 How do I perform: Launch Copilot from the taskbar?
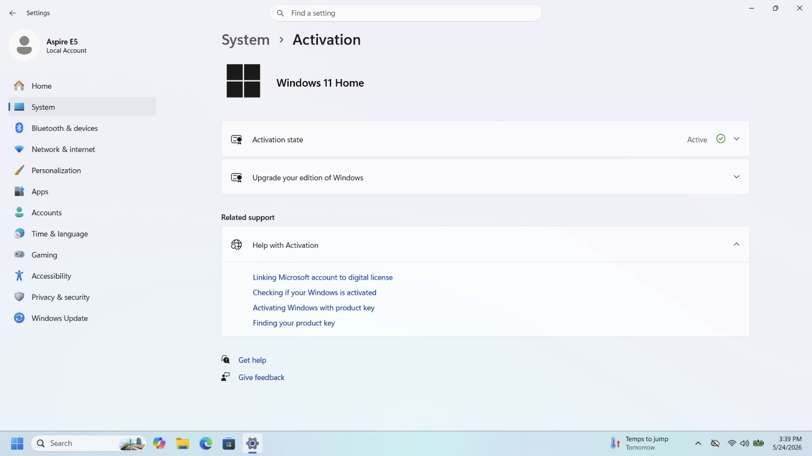[x=159, y=443]
